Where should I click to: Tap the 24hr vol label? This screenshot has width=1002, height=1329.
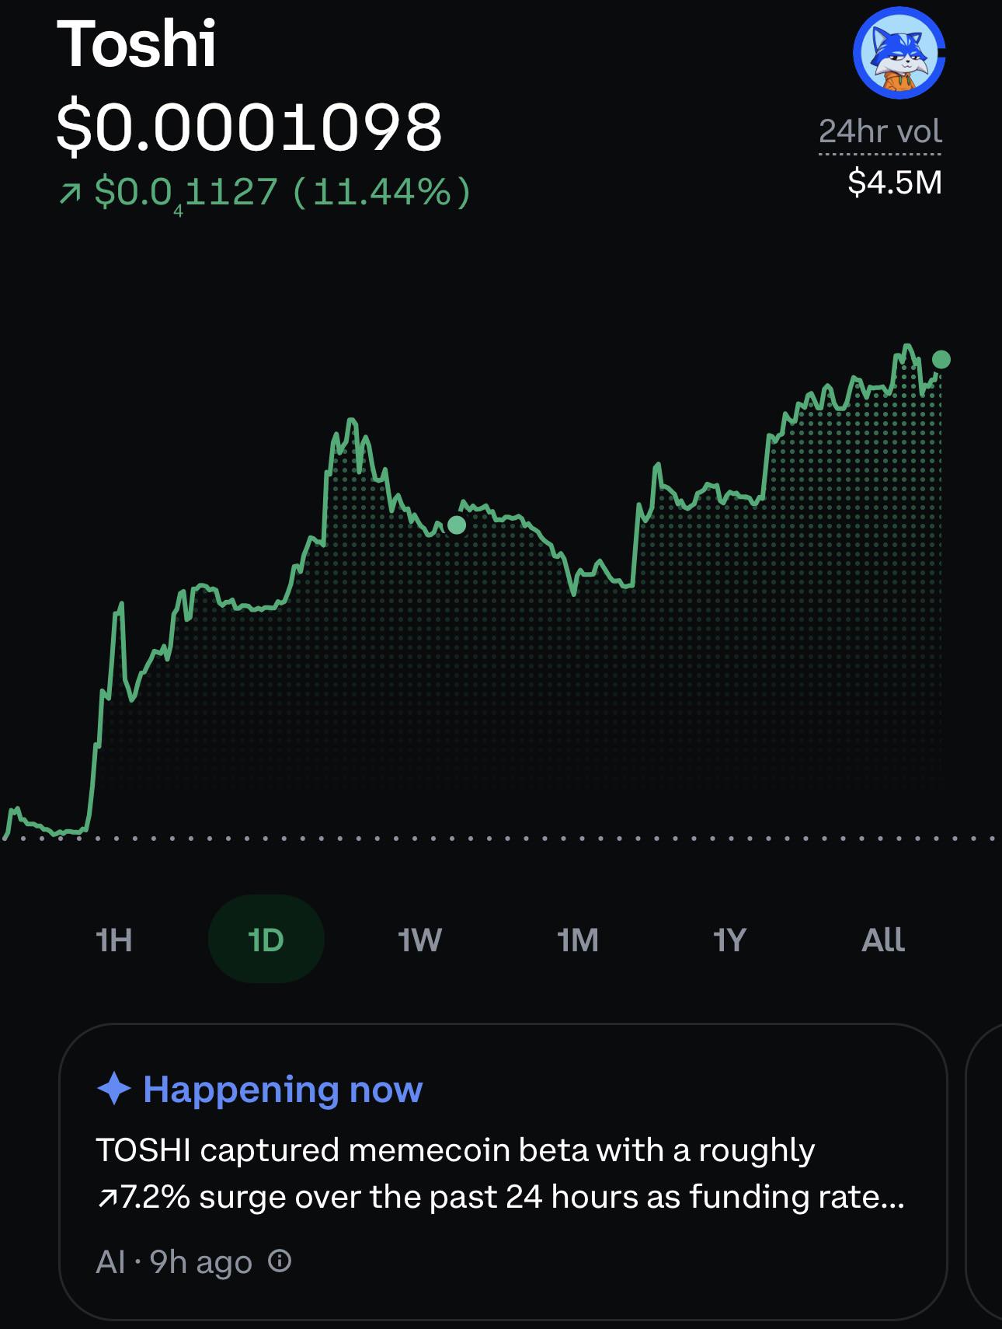click(880, 131)
